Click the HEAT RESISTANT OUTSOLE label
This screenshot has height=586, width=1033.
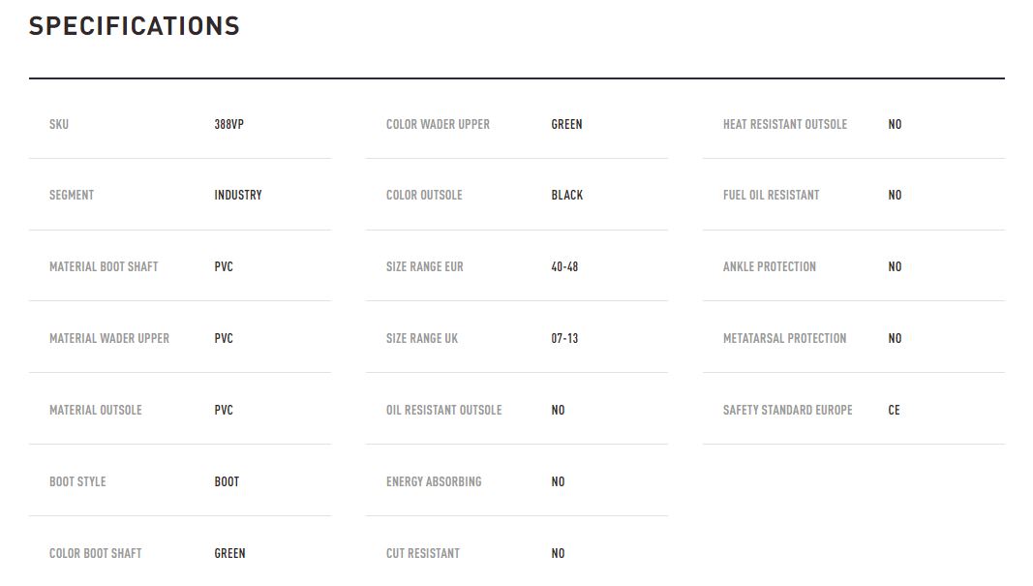click(784, 124)
